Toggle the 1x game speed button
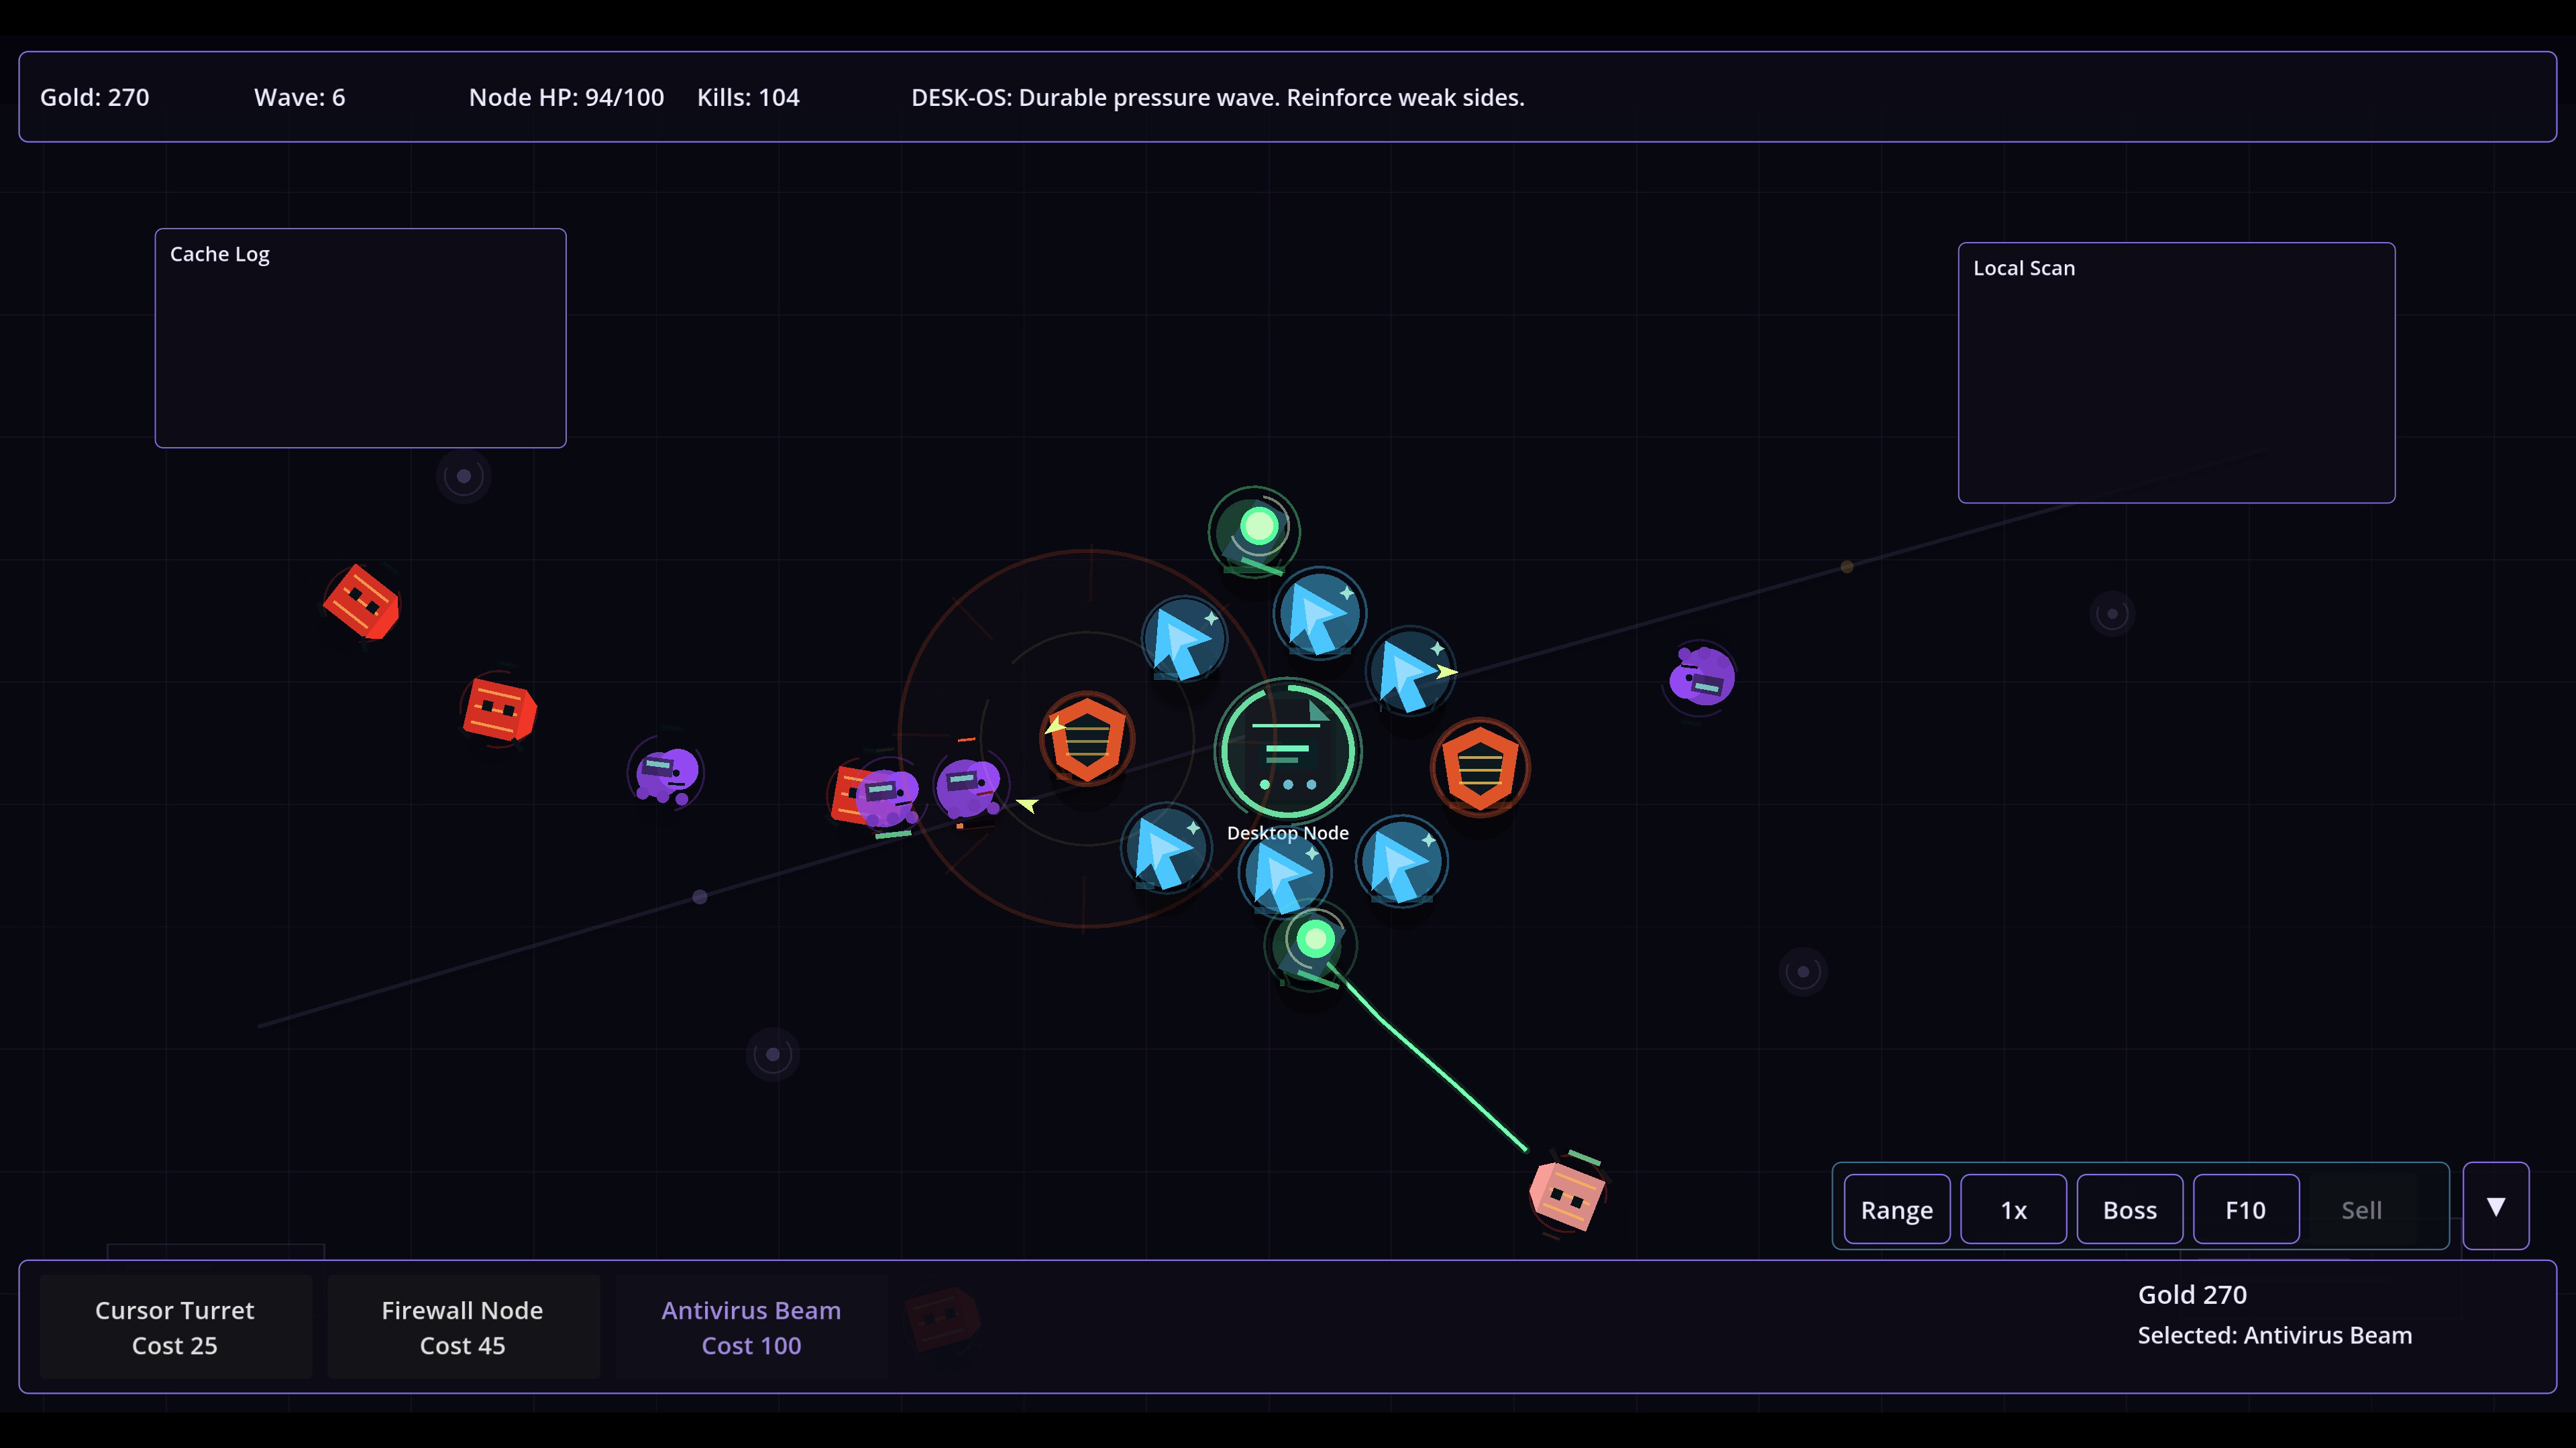The width and height of the screenshot is (2576, 1448). tap(2013, 1209)
